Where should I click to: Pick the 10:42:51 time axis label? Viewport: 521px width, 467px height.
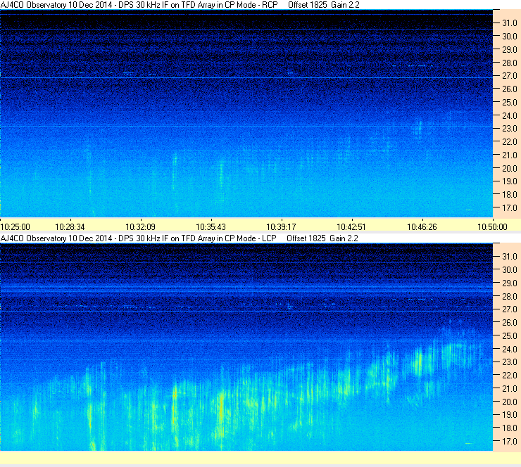351,227
